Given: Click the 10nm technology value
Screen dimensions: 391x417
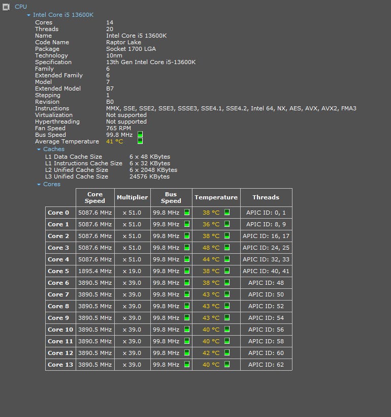Looking at the screenshot, I should point(114,55).
